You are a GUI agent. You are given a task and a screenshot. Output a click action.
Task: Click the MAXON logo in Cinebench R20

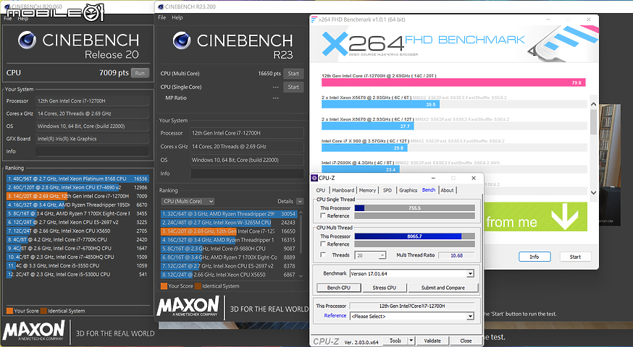[33, 331]
